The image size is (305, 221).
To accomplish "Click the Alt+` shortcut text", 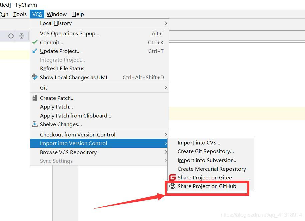I will (158, 33).
